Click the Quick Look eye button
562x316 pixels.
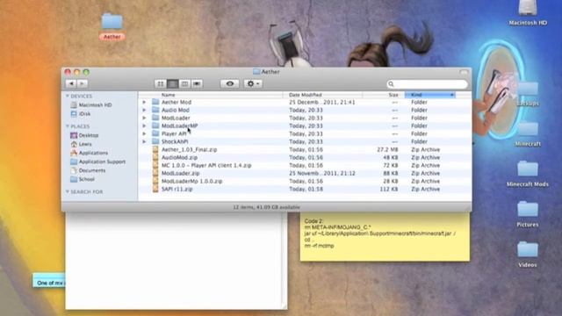click(230, 84)
